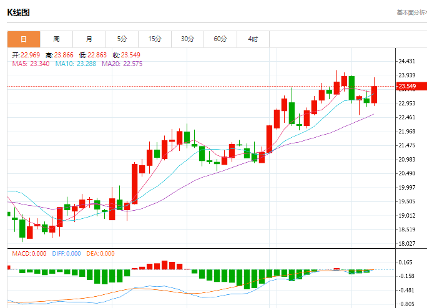Click the DIFF:0.000 indicator label
Image resolution: width=427 pixels, height=308 pixels.
[x=66, y=254]
